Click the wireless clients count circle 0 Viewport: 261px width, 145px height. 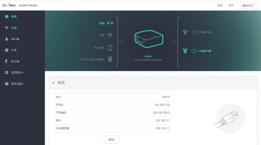(194, 32)
